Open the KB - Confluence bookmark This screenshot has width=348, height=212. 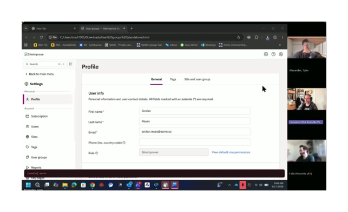coord(90,45)
